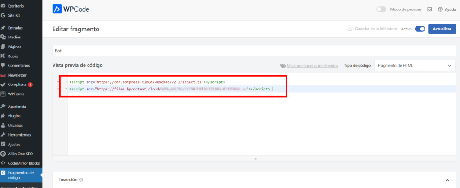Click the Ayuda help icon
Screen dimensions: 460x188
[440, 9]
